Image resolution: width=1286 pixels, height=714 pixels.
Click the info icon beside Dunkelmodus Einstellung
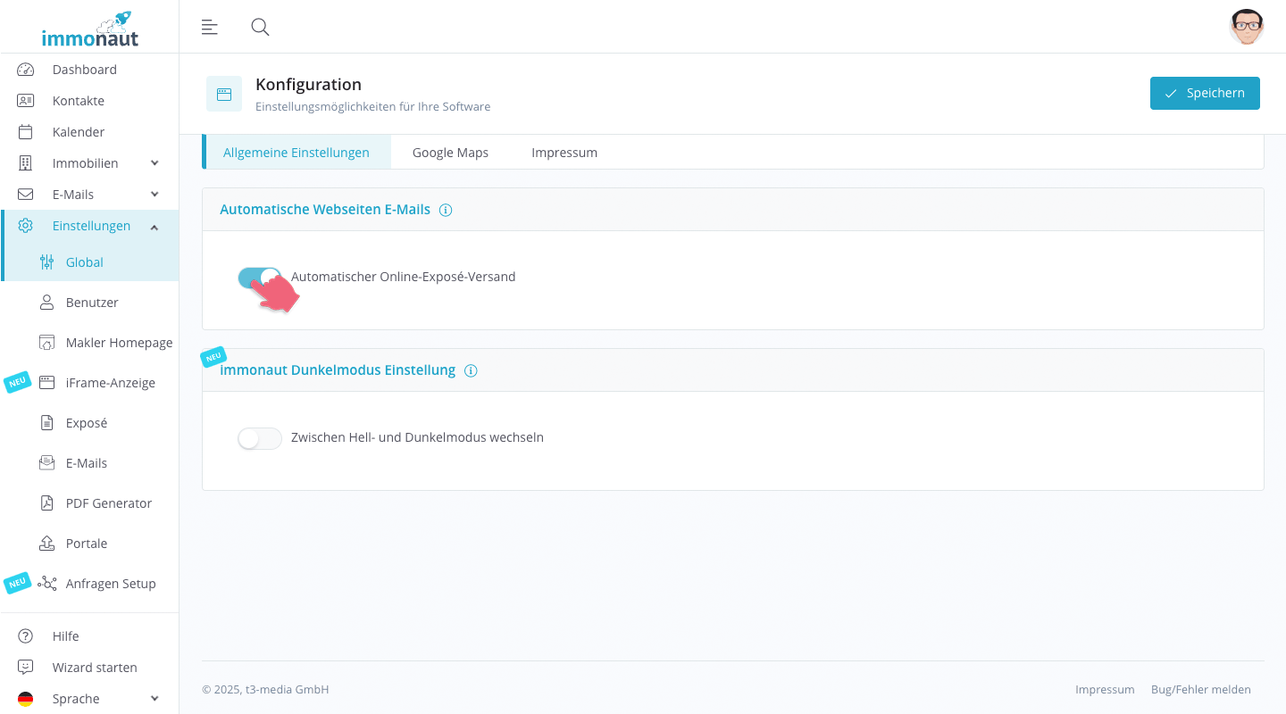click(471, 370)
